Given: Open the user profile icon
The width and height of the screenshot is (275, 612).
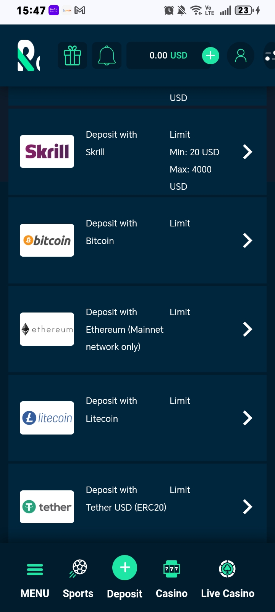Looking at the screenshot, I should 241,56.
